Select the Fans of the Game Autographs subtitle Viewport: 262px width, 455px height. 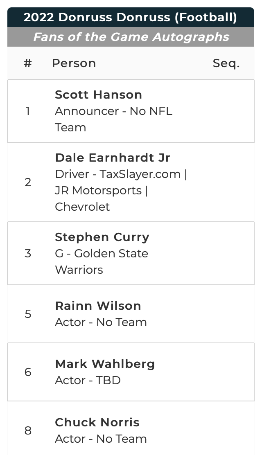coord(131,37)
